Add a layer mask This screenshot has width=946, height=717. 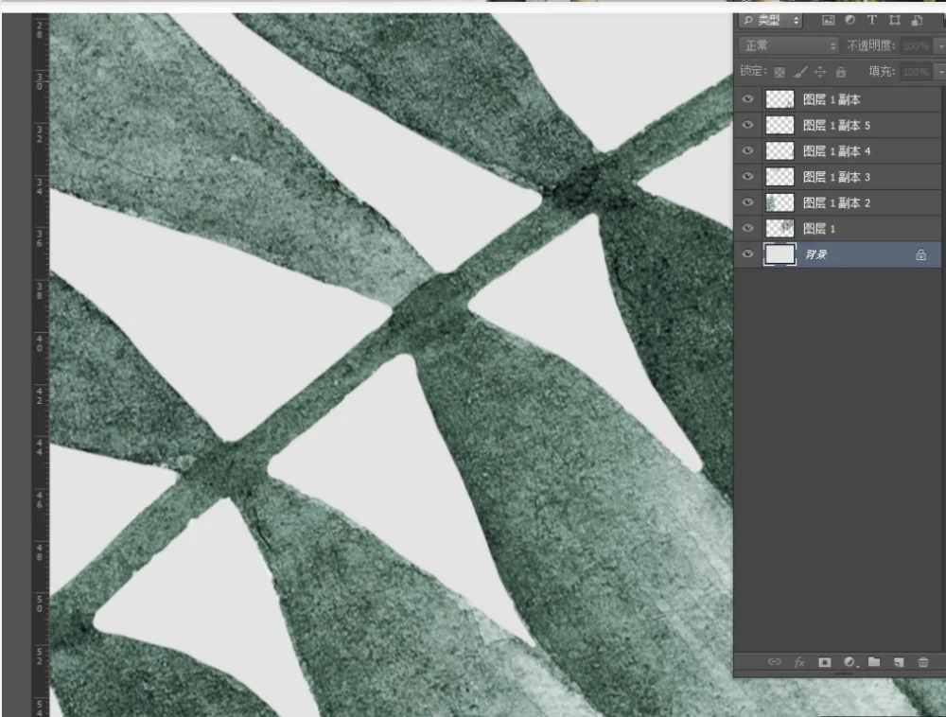point(824,662)
